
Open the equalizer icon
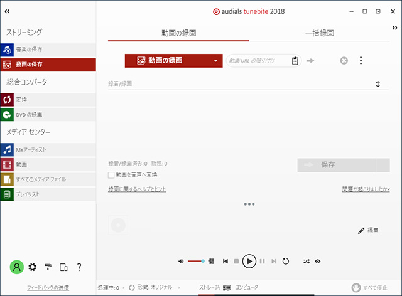click(x=211, y=261)
